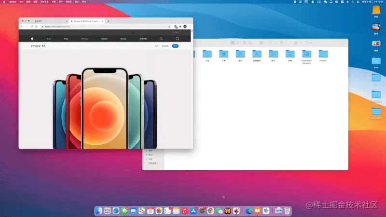Open the Apple menu in the menu bar
386x217 pixels.
click(4, 2)
